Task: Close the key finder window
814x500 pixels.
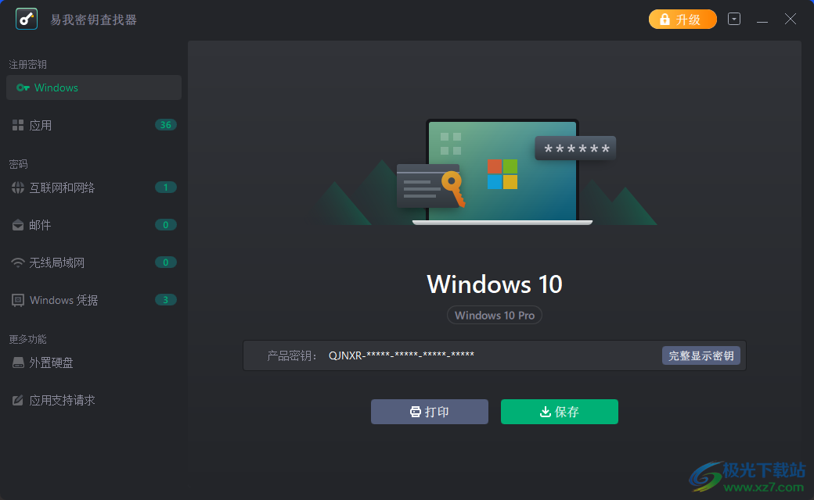Action: (x=790, y=20)
